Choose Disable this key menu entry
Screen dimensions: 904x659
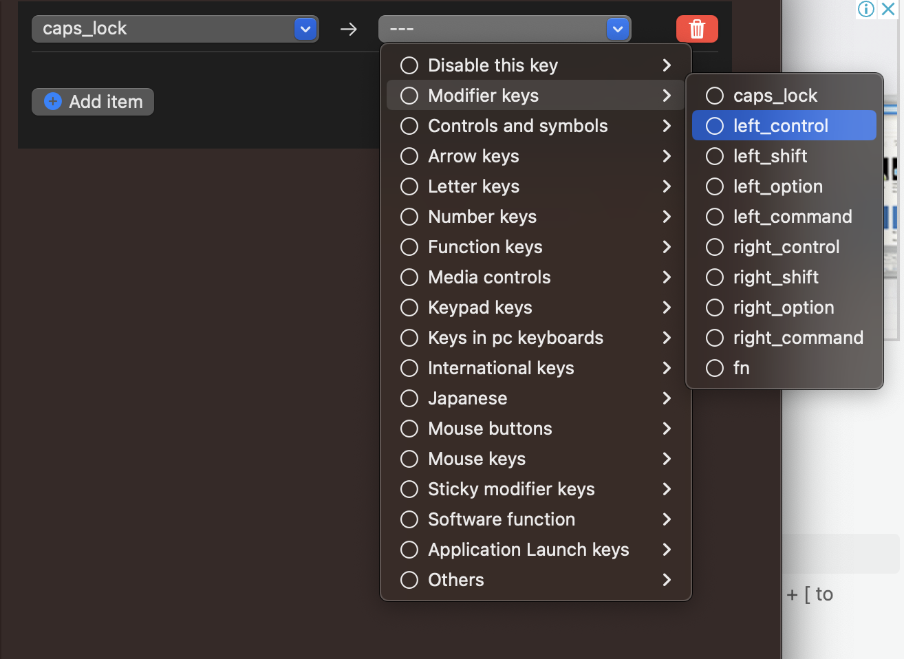click(493, 65)
